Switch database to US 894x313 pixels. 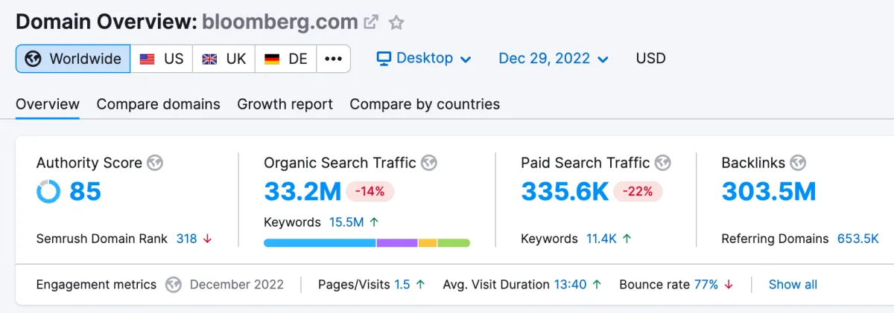click(162, 59)
